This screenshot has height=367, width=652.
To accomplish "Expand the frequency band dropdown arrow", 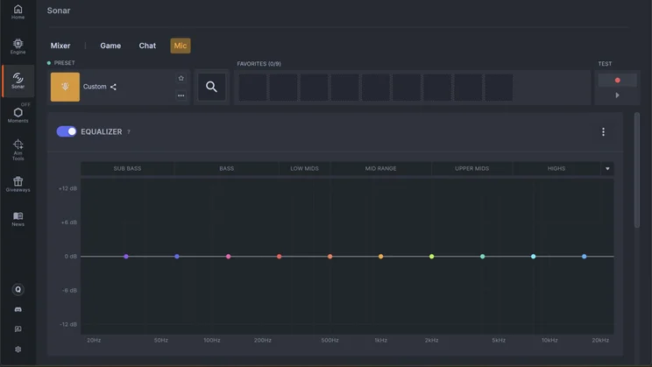I will click(607, 168).
